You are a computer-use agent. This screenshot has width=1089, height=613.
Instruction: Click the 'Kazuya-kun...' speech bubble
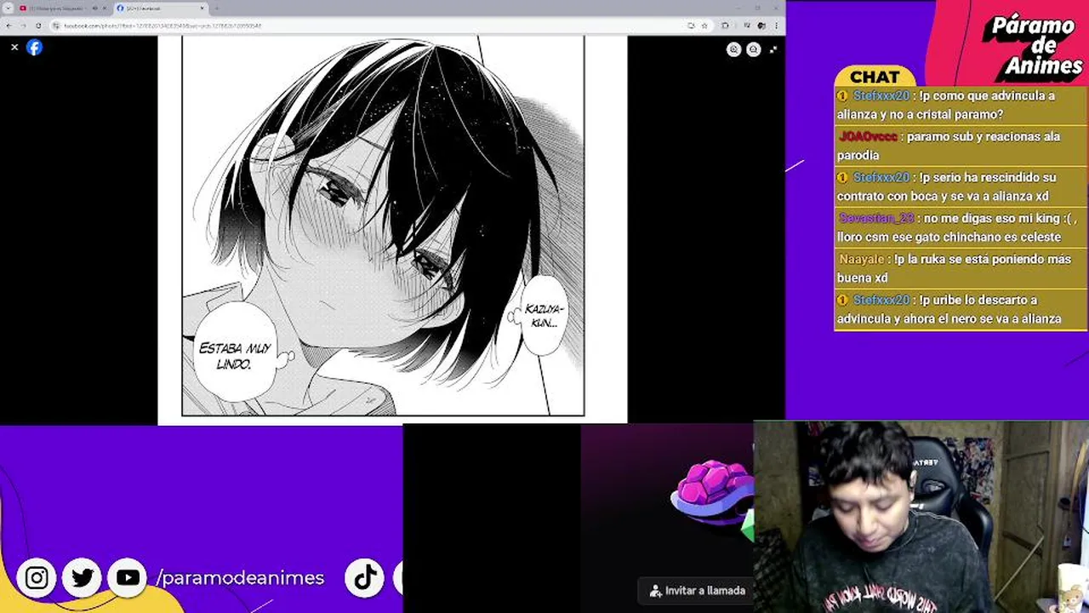tap(544, 315)
